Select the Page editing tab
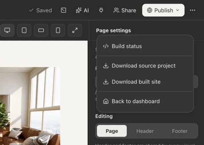Viewport: 204px width, 145px height. (x=112, y=131)
